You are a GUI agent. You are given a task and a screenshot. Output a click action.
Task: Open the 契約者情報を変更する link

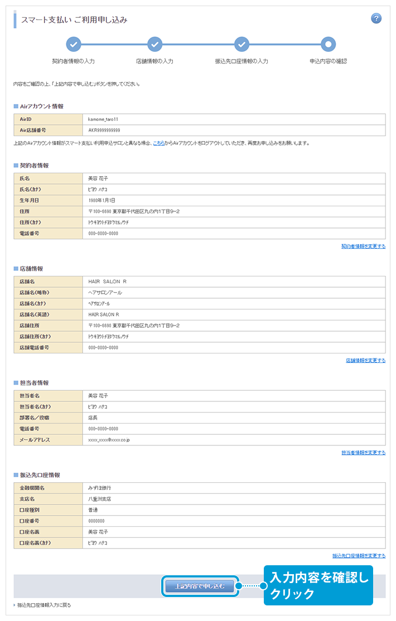(363, 246)
